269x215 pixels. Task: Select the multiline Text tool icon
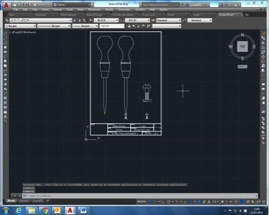(x=5, y=117)
